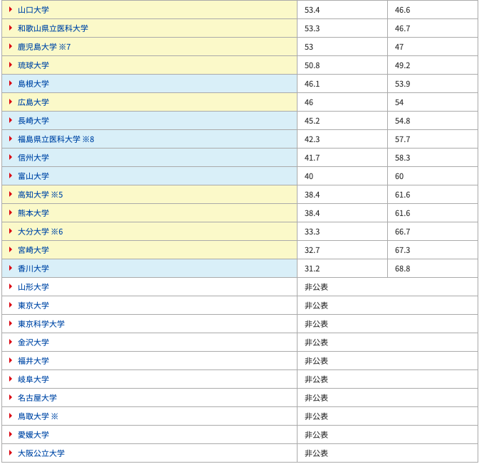Select 非公表 in the 東京大学 row
Screen dimensions: 479x464
pyautogui.click(x=316, y=306)
